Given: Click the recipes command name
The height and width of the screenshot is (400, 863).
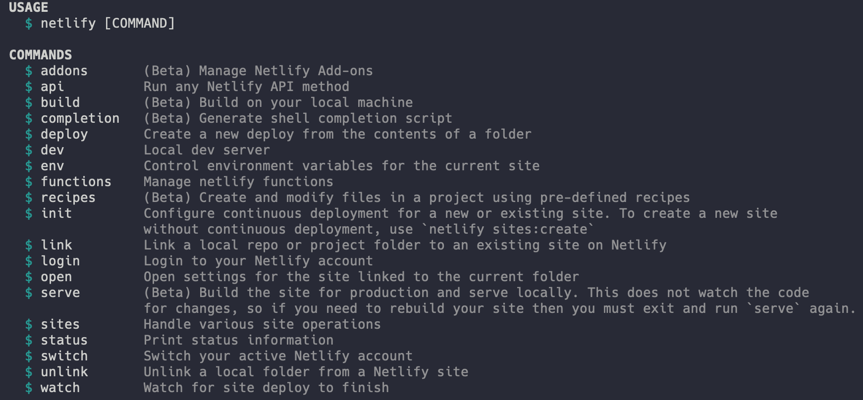Looking at the screenshot, I should (68, 198).
